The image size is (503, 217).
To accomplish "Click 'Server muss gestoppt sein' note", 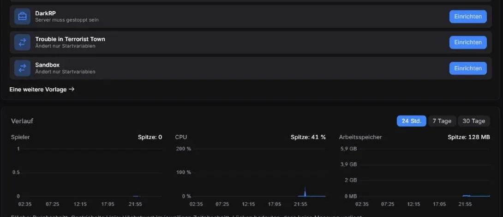I will click(67, 20).
